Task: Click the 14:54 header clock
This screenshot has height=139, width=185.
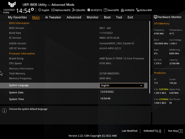Action: point(23,11)
